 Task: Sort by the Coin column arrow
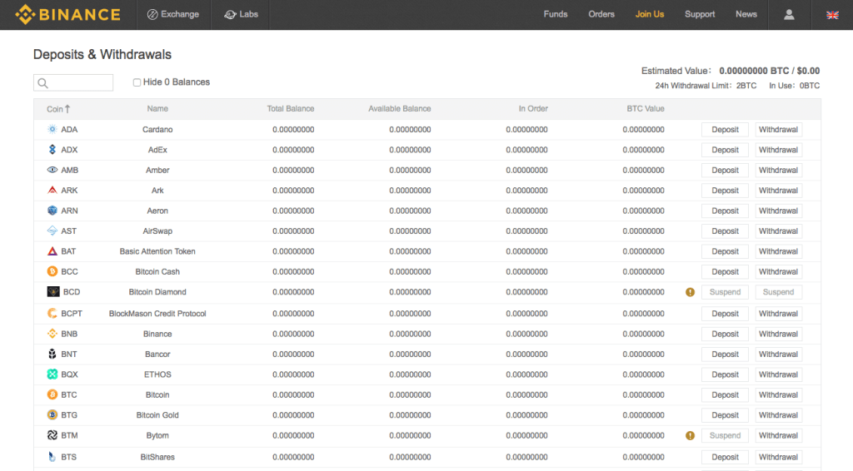point(67,109)
